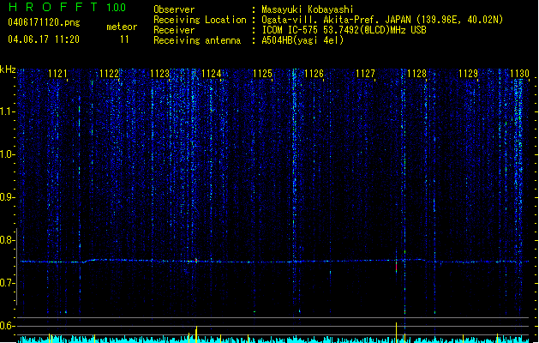The width and height of the screenshot is (539, 343).
Task: Click the 1.1 kHz frequency axis label
Action: (x=7, y=111)
